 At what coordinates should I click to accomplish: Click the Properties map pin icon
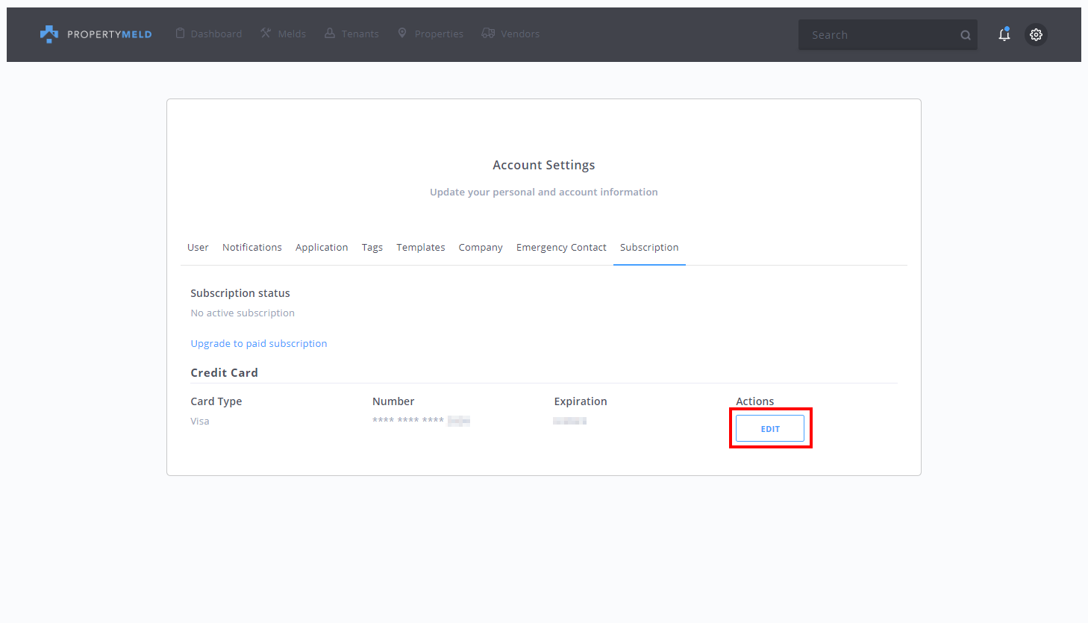402,34
